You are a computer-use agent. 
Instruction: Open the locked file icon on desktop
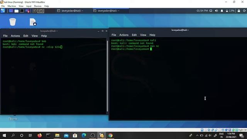click(x=33, y=22)
